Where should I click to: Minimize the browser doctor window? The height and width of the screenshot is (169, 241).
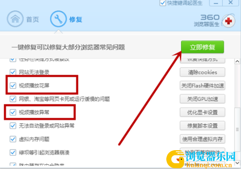pos(216,3)
